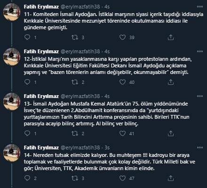Like the tweet with 39 likes
Image resolution: width=207 pixels, height=188 pixels.
(x=122, y=37)
